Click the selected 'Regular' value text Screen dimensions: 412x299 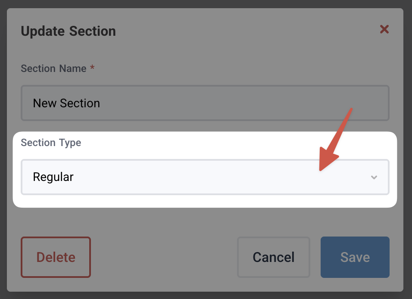[53, 177]
